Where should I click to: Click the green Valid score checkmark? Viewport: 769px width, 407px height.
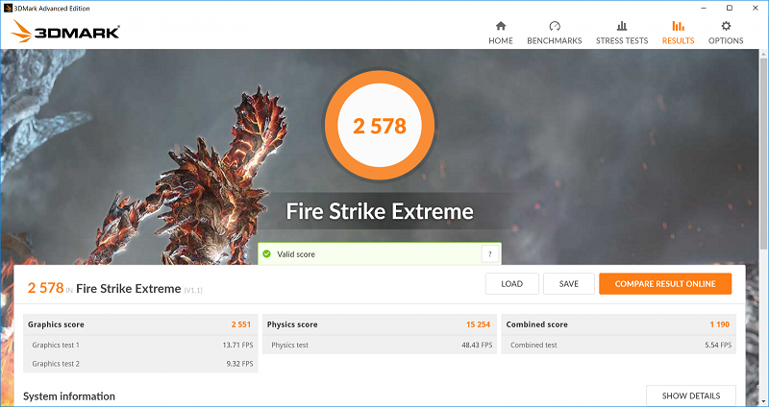coord(267,254)
